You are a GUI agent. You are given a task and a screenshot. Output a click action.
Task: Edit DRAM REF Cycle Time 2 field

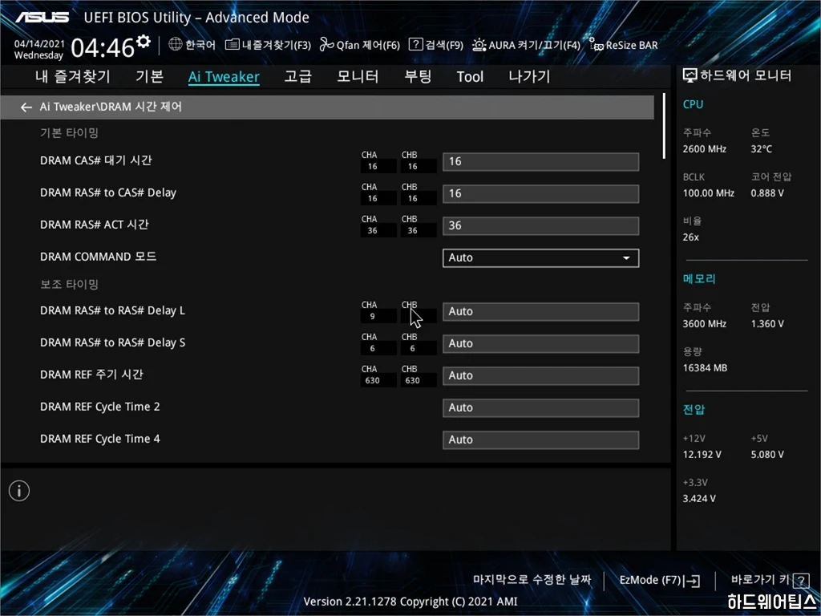540,407
